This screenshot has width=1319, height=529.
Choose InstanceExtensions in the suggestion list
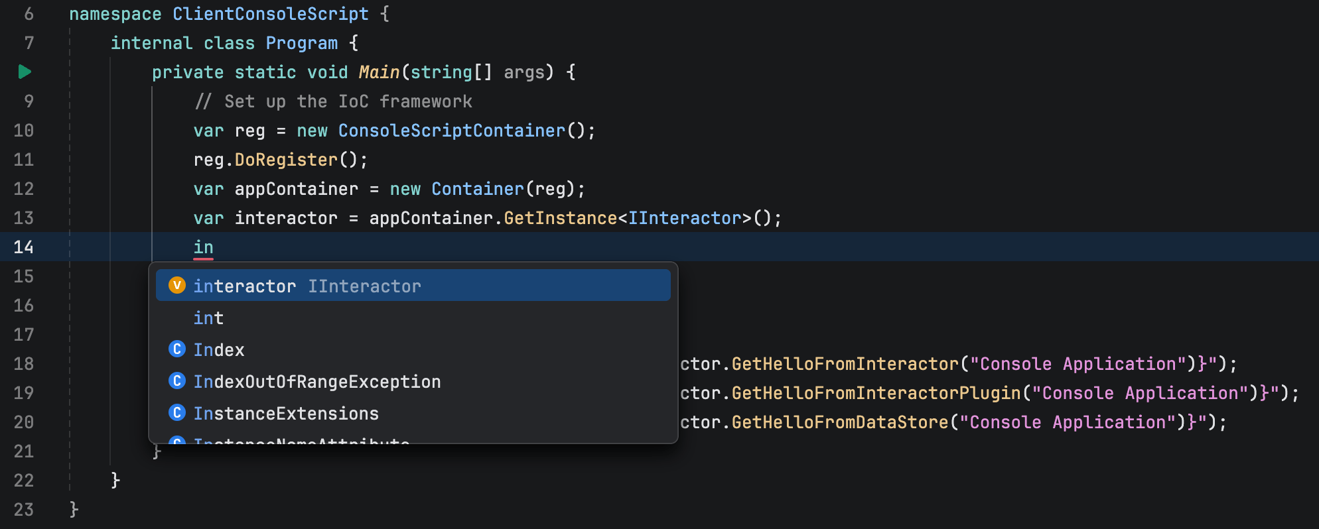tap(286, 414)
